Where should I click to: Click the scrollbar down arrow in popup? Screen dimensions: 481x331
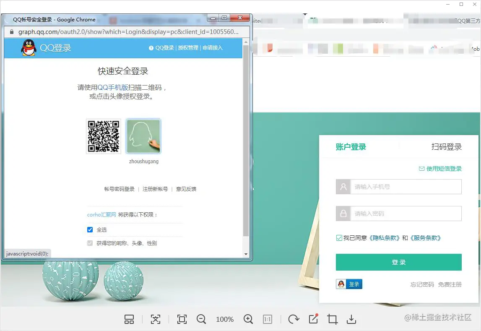tap(246, 254)
